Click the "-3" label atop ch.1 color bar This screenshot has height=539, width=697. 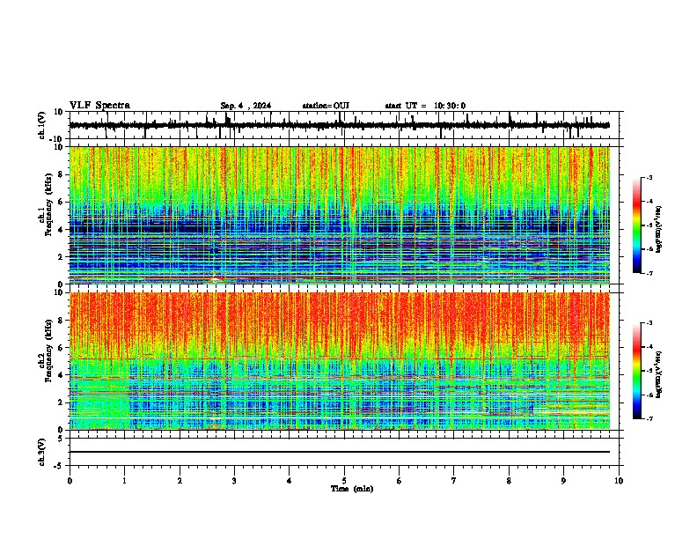point(649,178)
